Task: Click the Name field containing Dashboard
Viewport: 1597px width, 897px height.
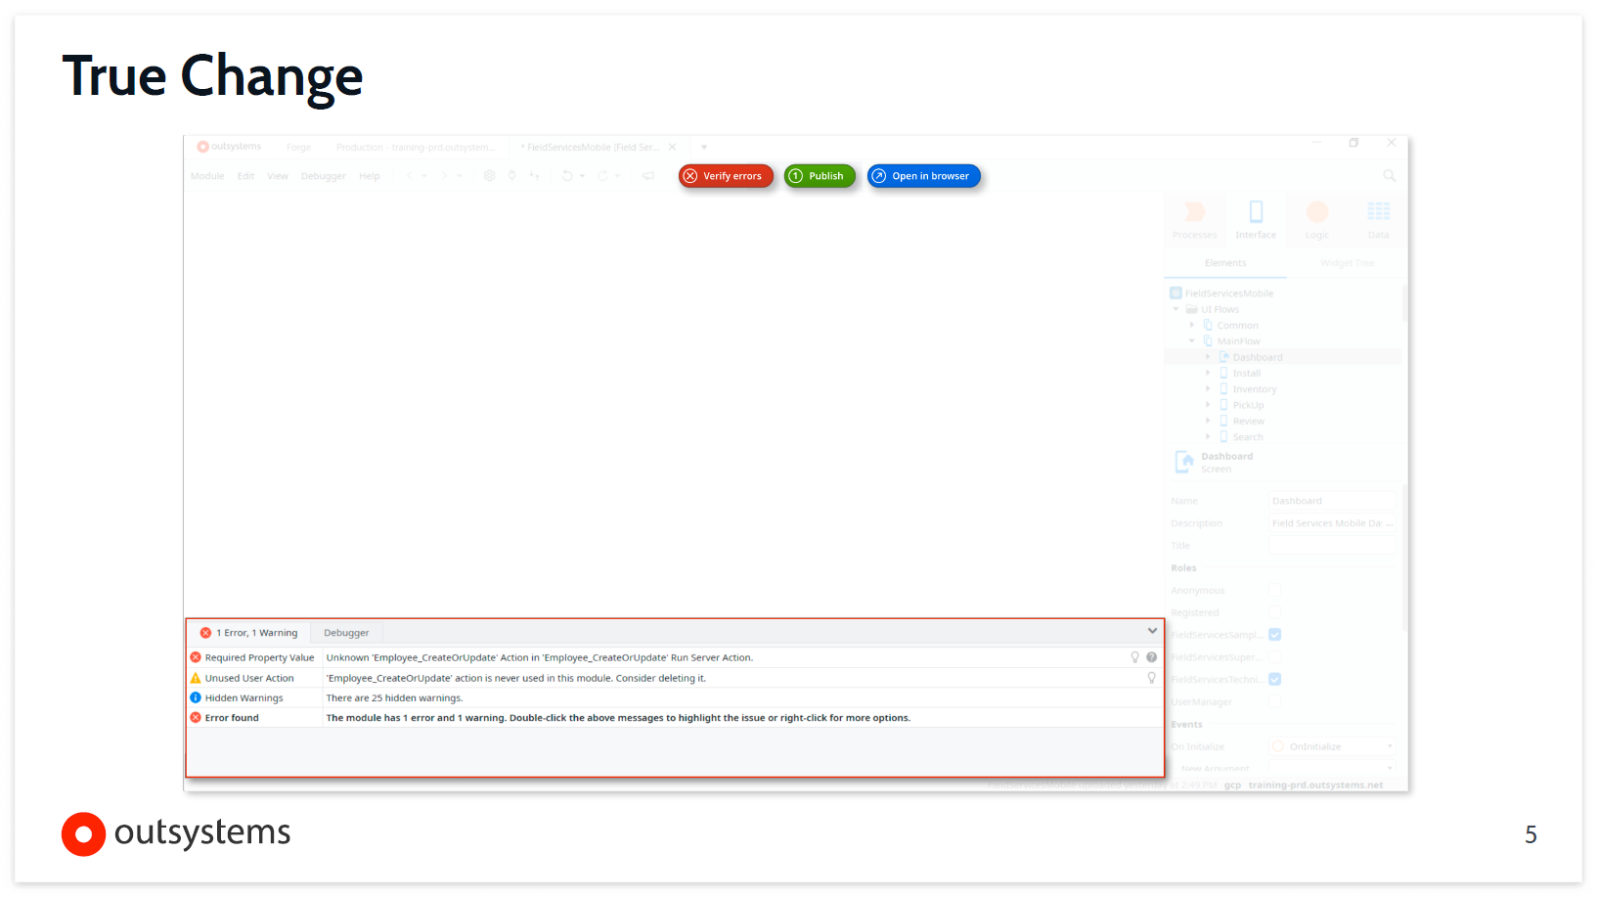Action: (1331, 501)
